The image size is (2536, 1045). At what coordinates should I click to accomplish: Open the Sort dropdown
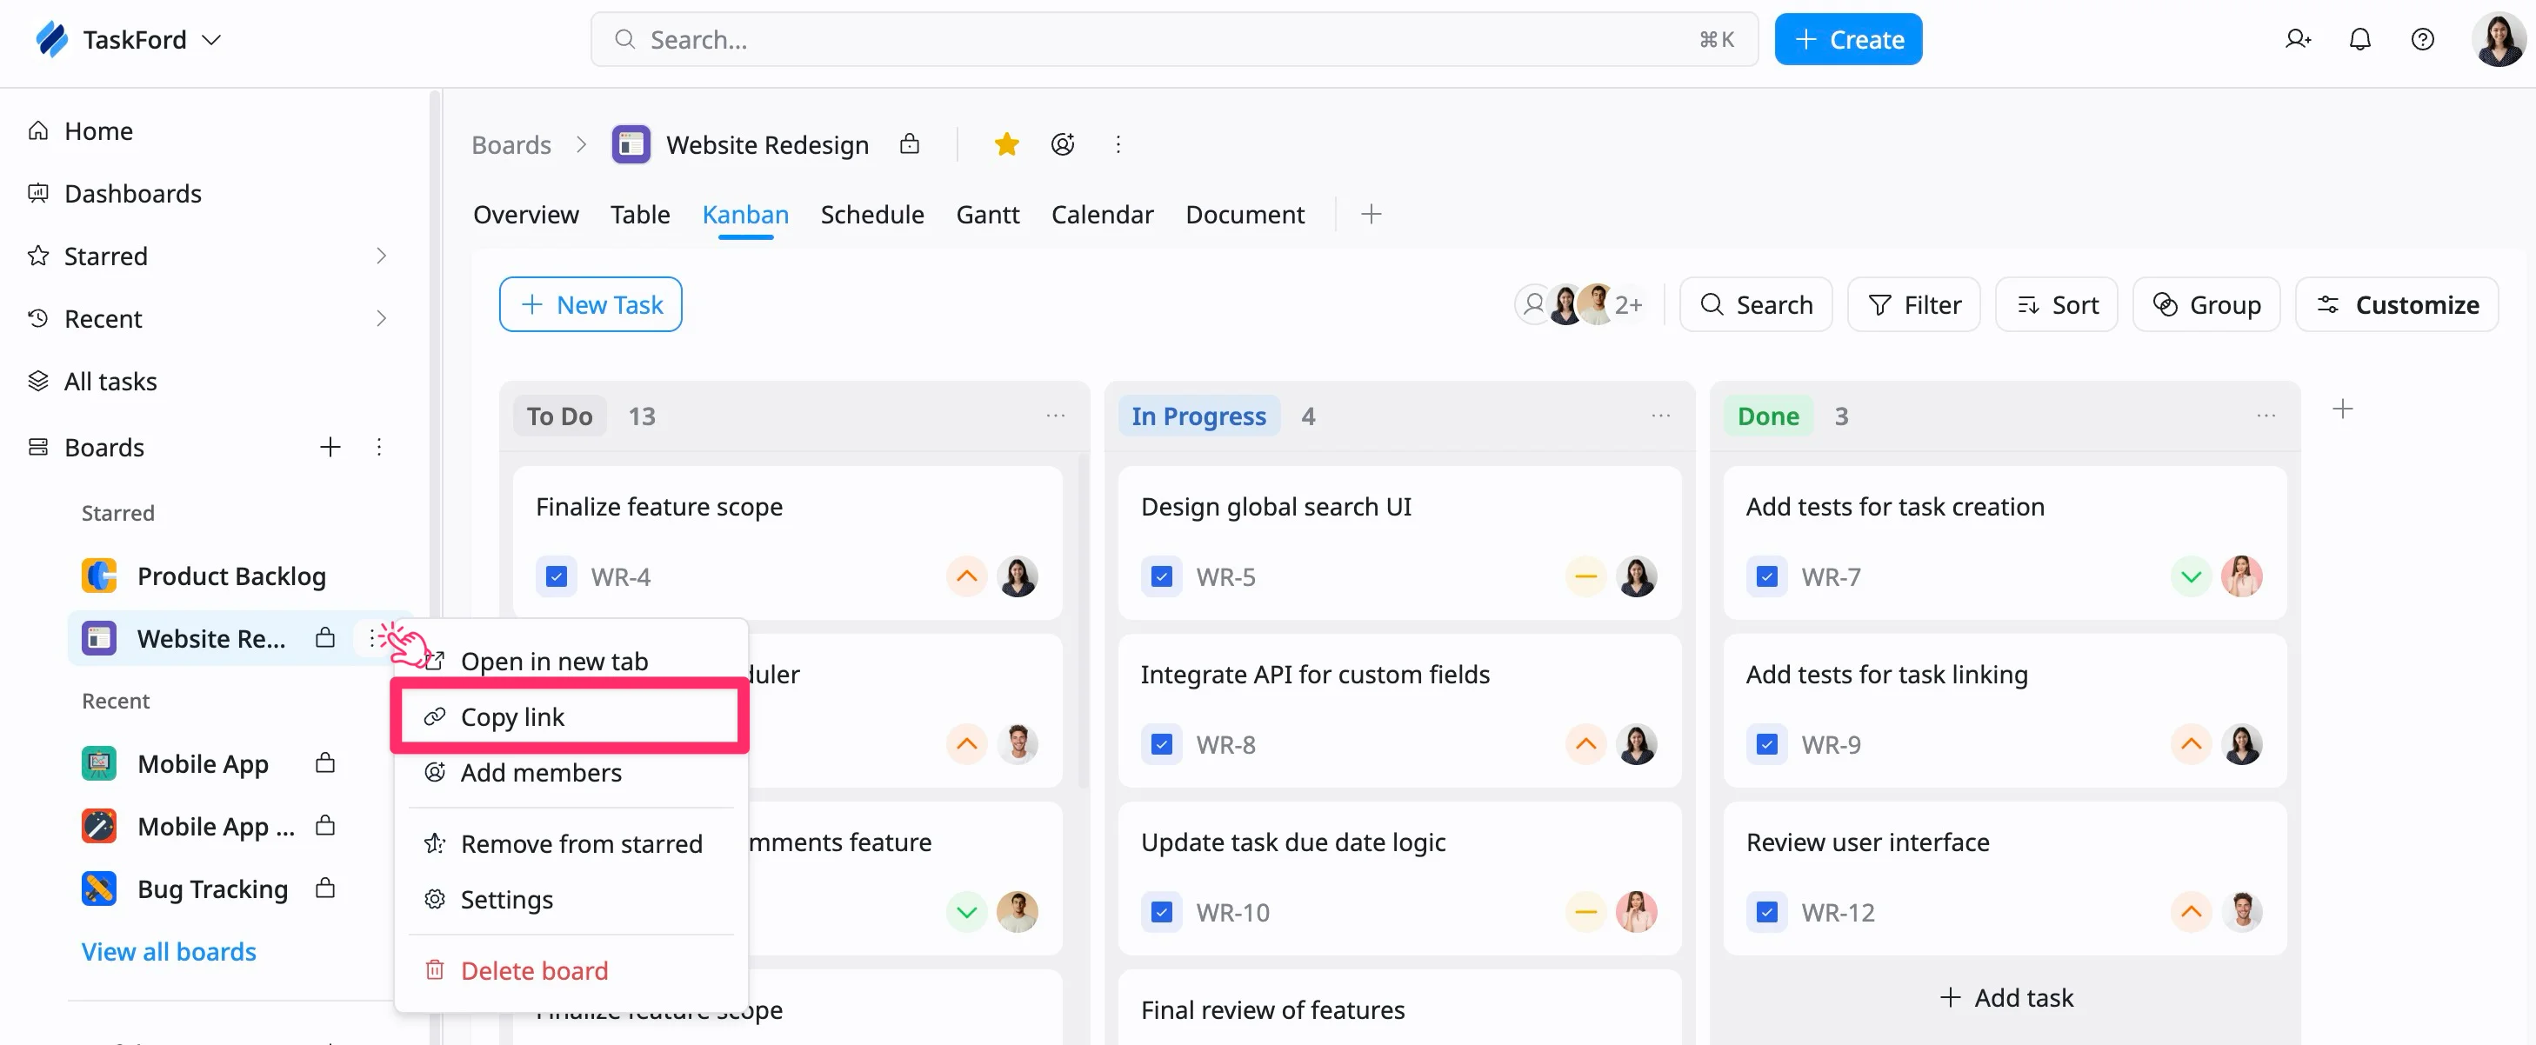2057,305
